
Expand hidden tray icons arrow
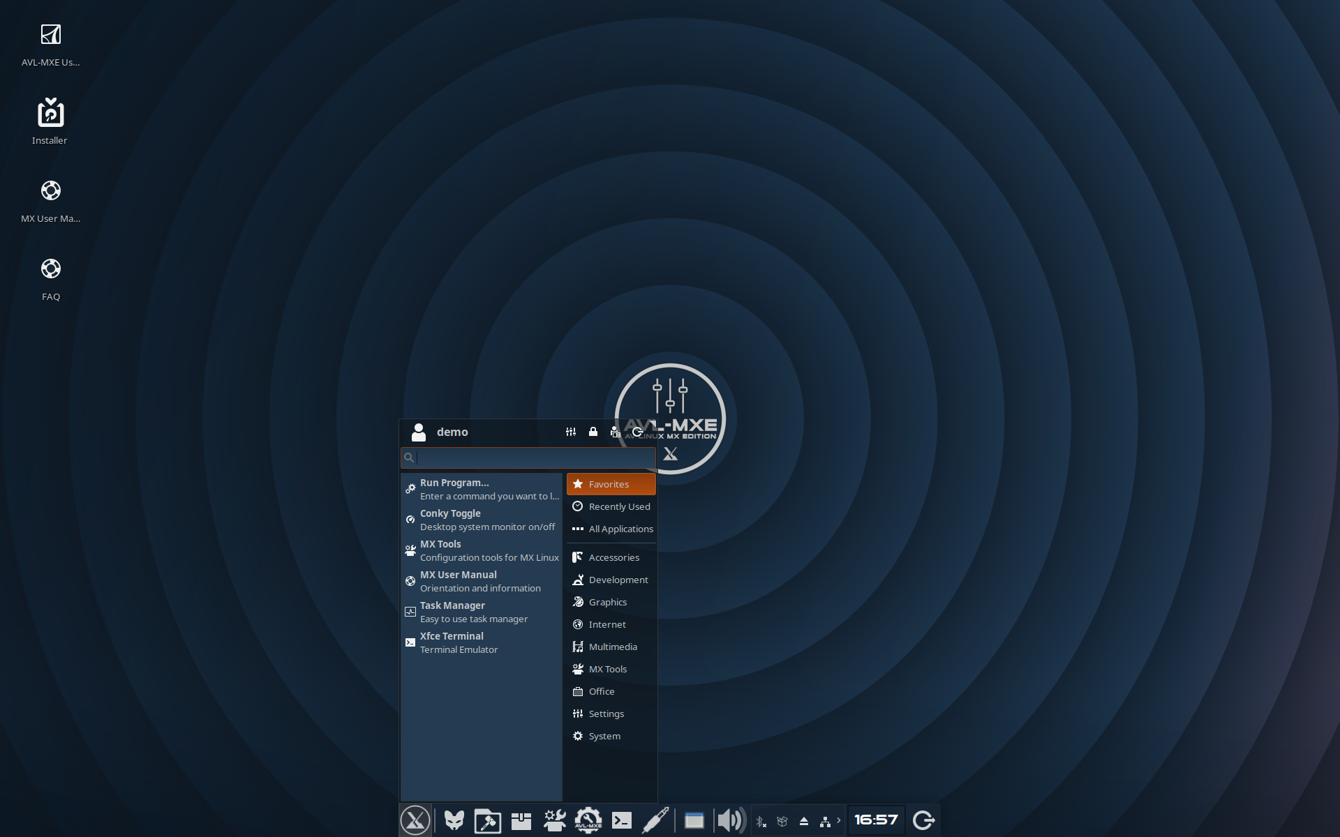[839, 820]
